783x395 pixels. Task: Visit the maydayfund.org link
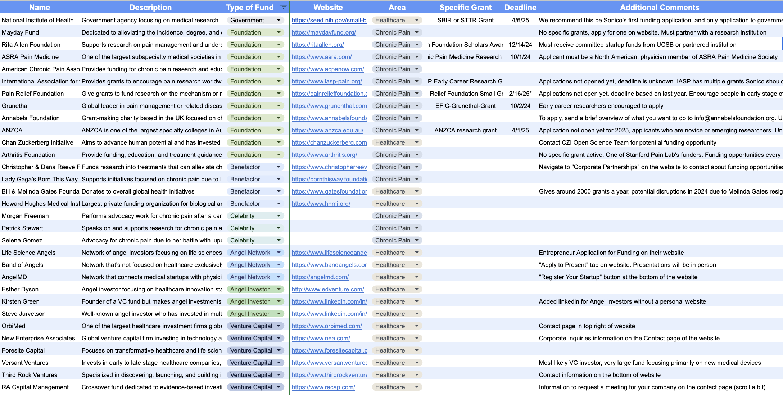click(323, 32)
